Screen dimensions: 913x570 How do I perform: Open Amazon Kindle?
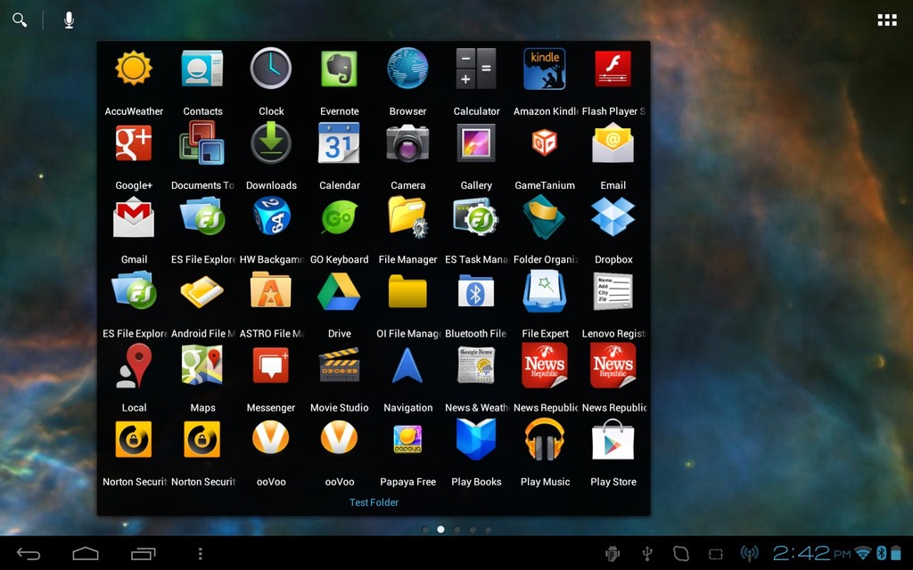coord(545,69)
